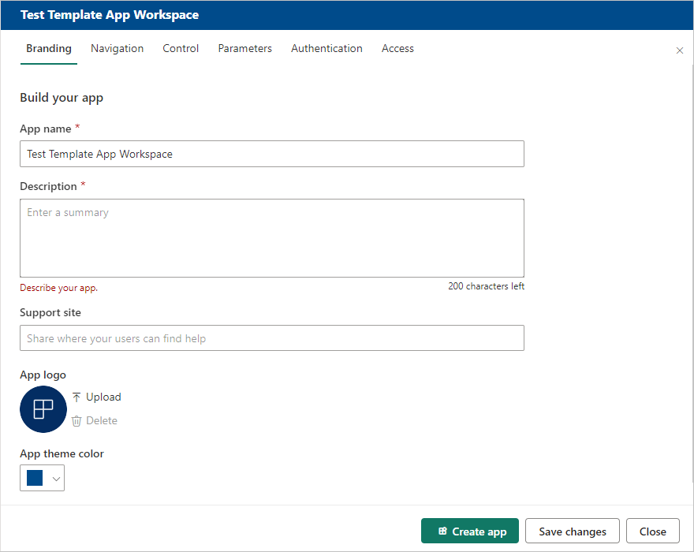This screenshot has height=552, width=694.
Task: Select the Authentication tab
Action: [x=326, y=49]
